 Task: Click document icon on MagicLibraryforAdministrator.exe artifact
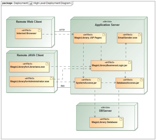pyautogui.click(x=51, y=78)
